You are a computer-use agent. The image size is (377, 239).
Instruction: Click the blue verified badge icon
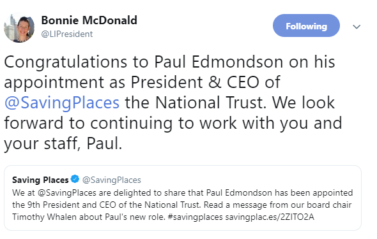75,179
